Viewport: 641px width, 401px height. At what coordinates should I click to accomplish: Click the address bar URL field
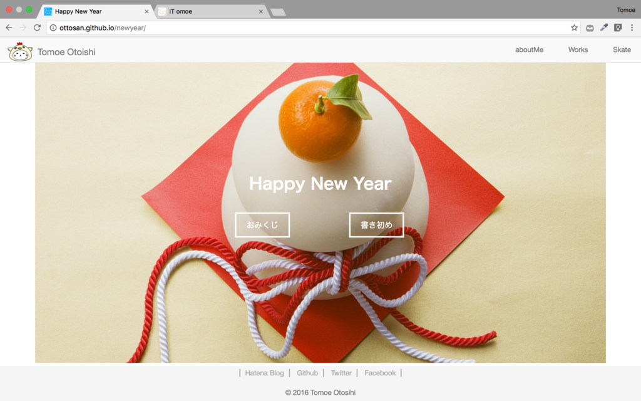pos(313,28)
